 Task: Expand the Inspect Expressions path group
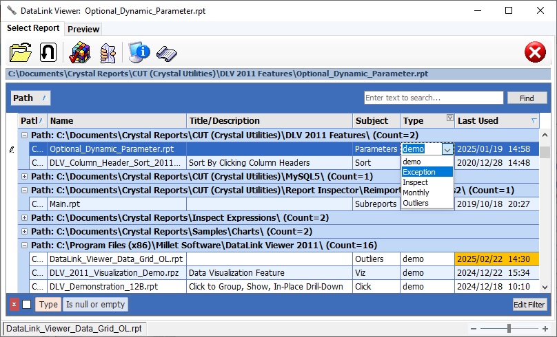tap(24, 217)
